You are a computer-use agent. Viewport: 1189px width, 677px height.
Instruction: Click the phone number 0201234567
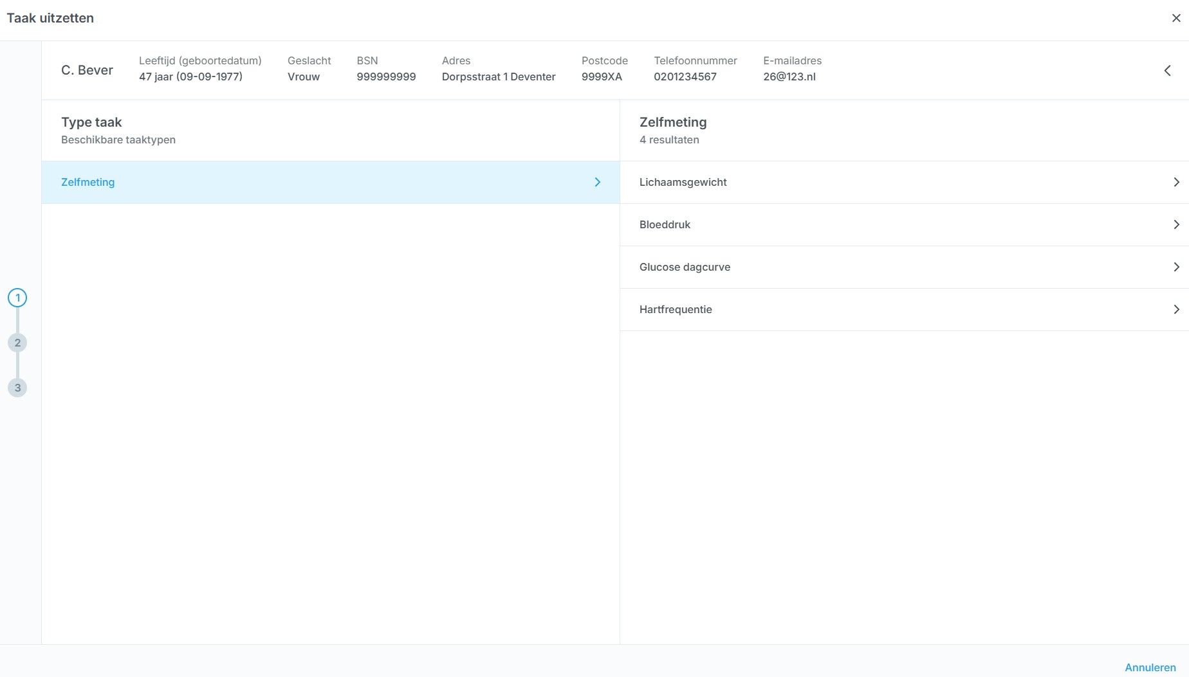685,77
